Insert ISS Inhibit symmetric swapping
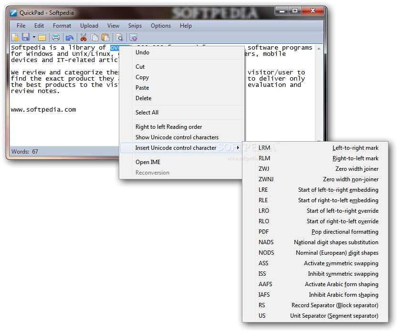This screenshot has width=398, height=332. pyautogui.click(x=315, y=274)
